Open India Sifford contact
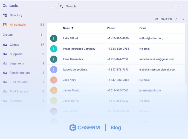 coord(70,39)
